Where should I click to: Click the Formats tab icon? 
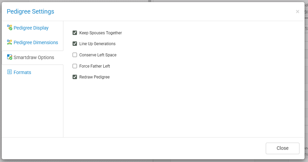[x=10, y=72]
